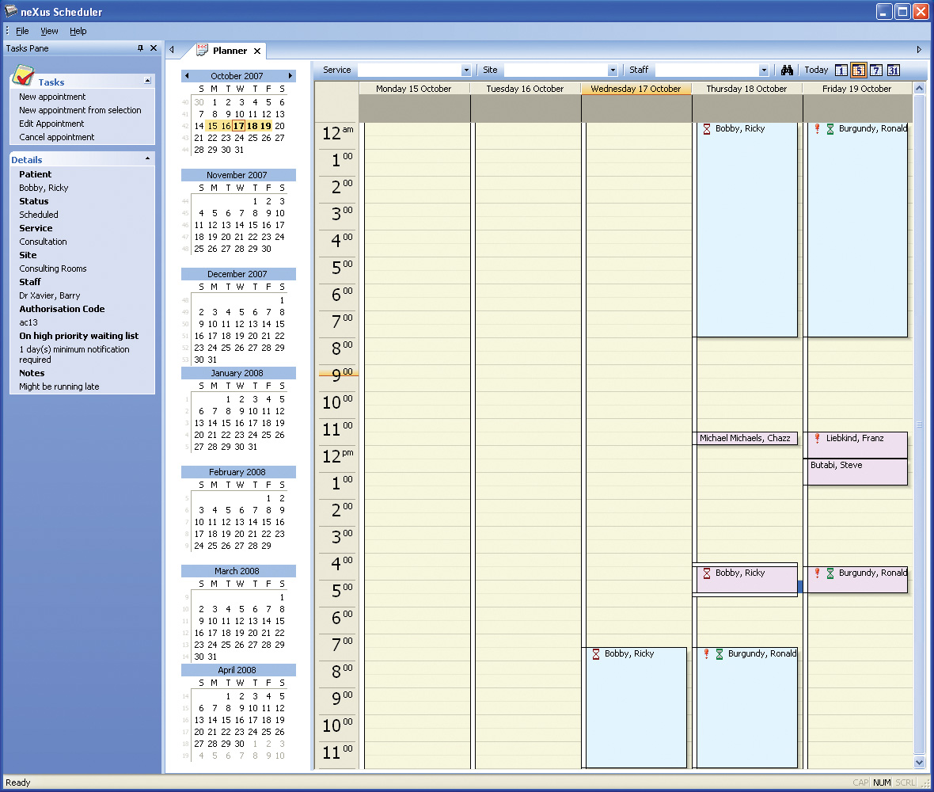Click hourglass on Thursday 4pm Bobby, Ricky
The width and height of the screenshot is (934, 792).
pyautogui.click(x=707, y=573)
